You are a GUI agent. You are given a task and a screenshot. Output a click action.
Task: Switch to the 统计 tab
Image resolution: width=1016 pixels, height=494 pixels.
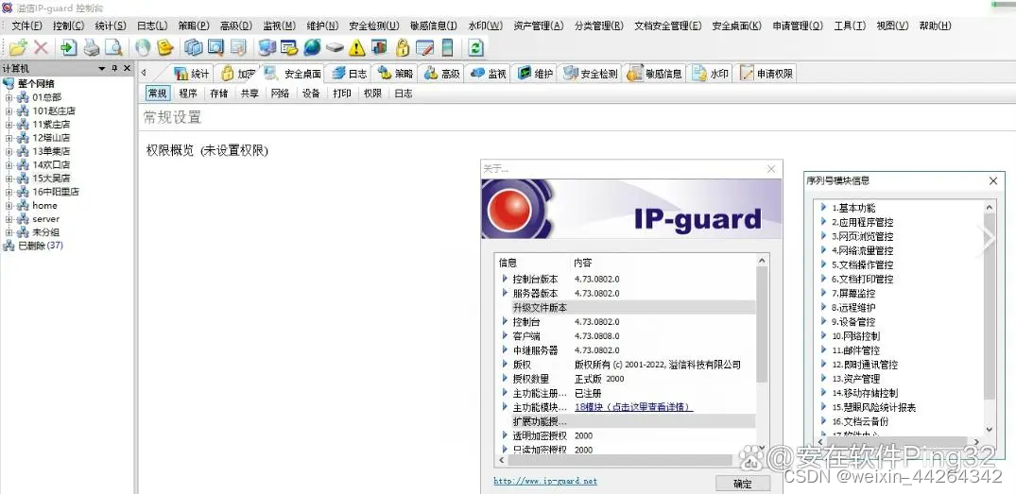coord(192,74)
